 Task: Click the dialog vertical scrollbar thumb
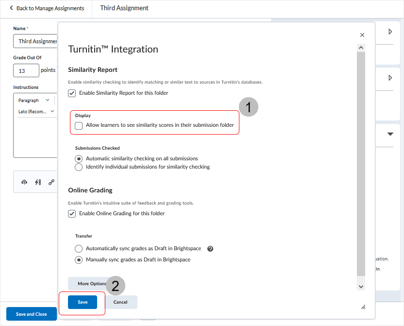tap(361, 164)
